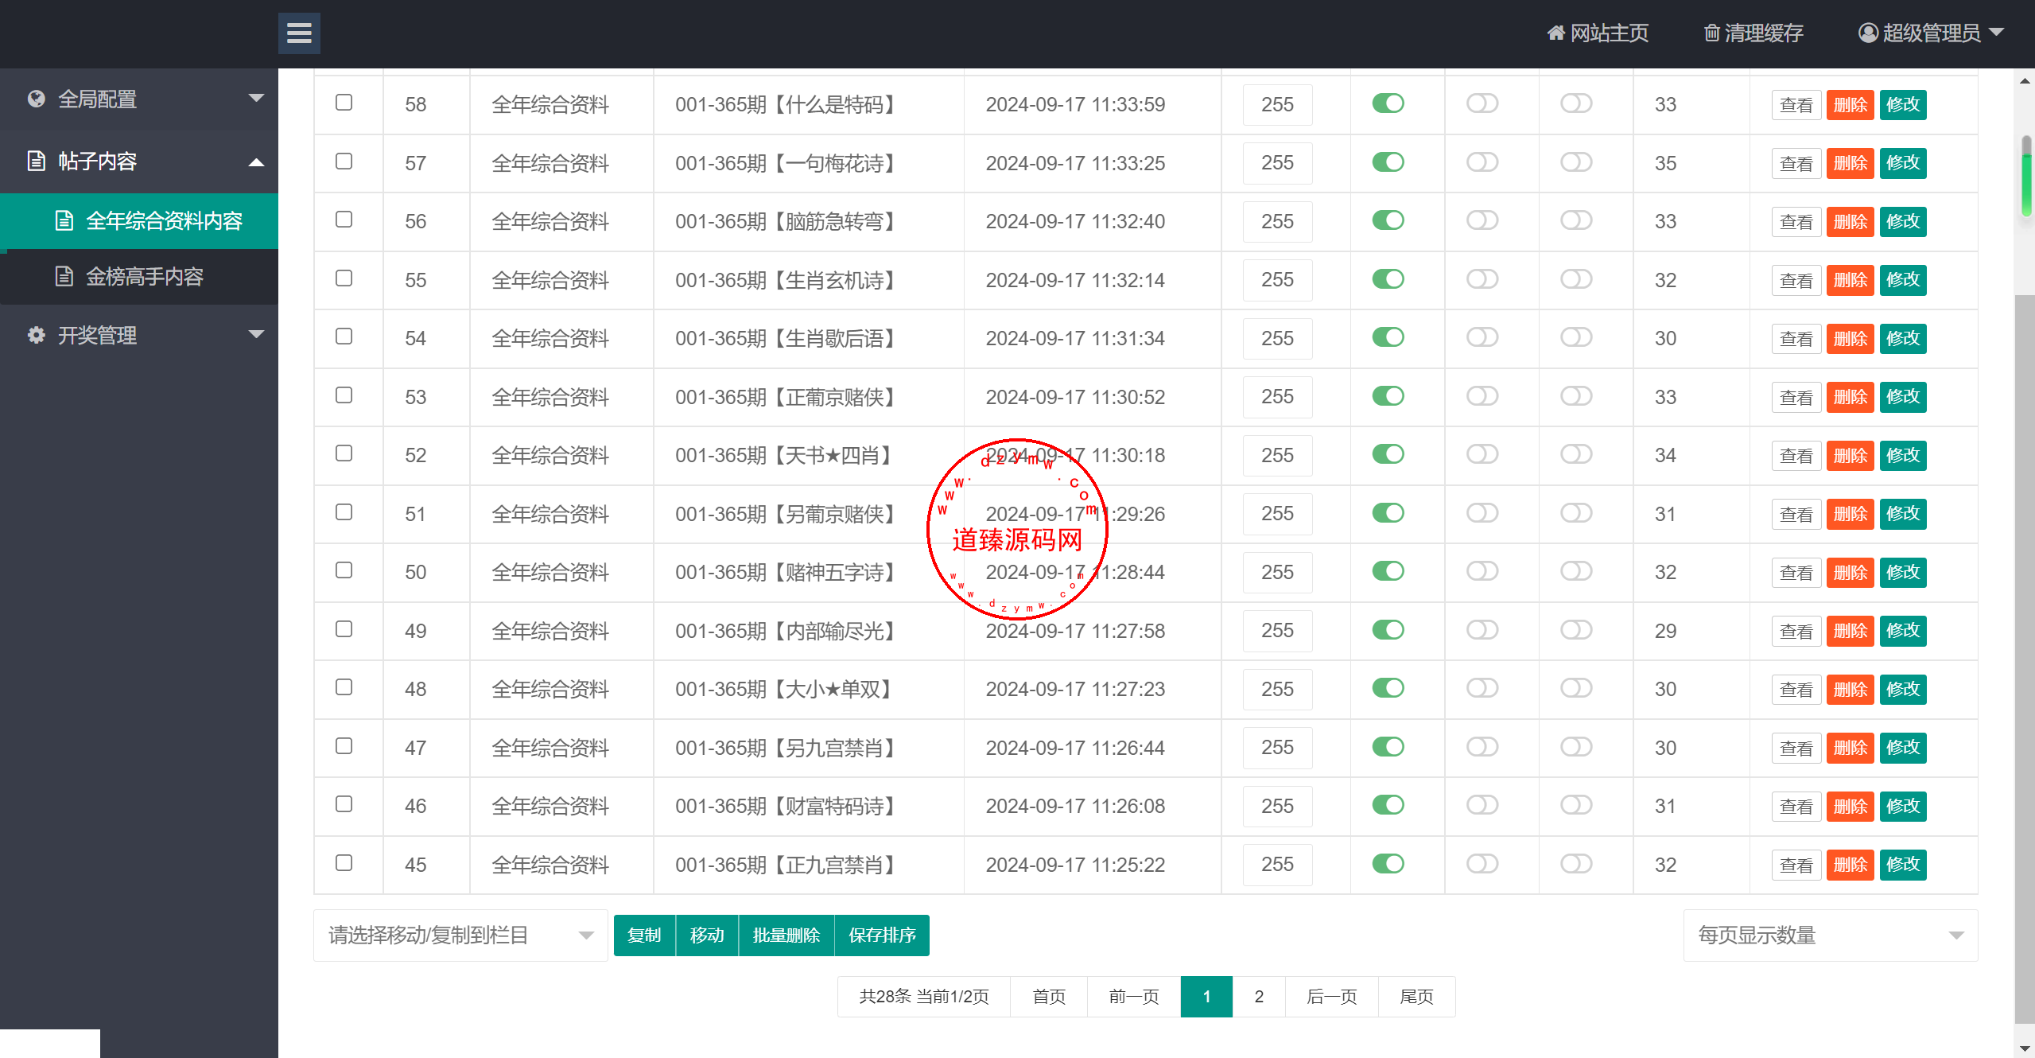Go to page 2 in pagination
2035x1058 pixels.
pyautogui.click(x=1259, y=997)
